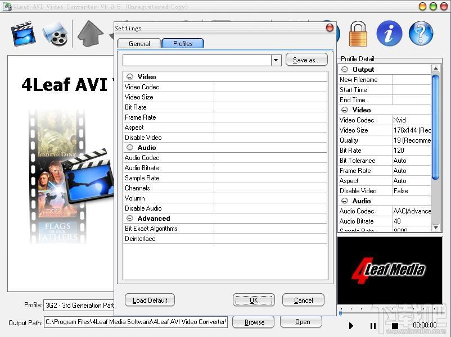Select the Video Size row in Settings
The image size is (451, 337).
click(x=225, y=97)
